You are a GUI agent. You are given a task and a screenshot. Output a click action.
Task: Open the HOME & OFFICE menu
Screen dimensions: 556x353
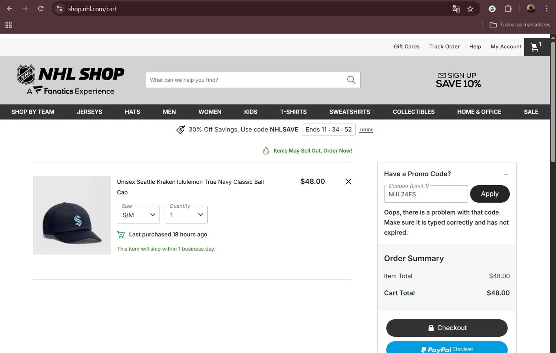pyautogui.click(x=479, y=112)
